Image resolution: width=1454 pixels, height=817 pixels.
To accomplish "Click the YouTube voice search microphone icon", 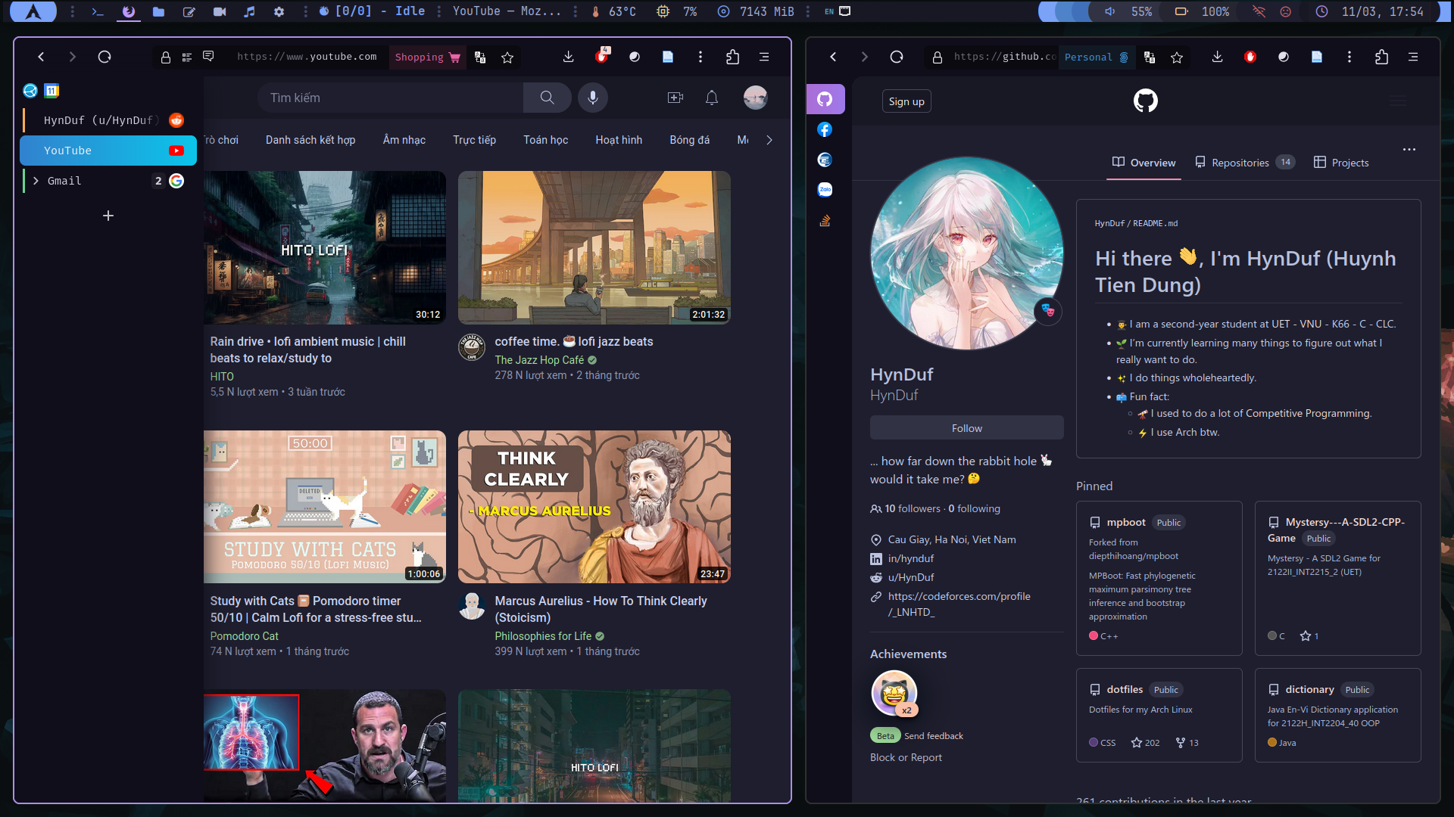I will coord(593,98).
